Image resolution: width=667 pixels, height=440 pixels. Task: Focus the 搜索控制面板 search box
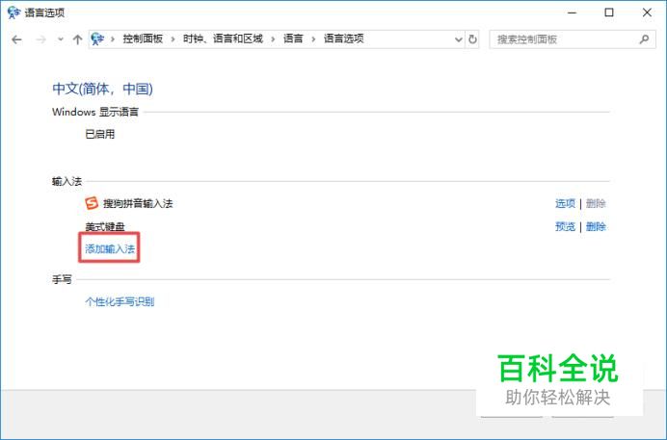click(x=573, y=39)
